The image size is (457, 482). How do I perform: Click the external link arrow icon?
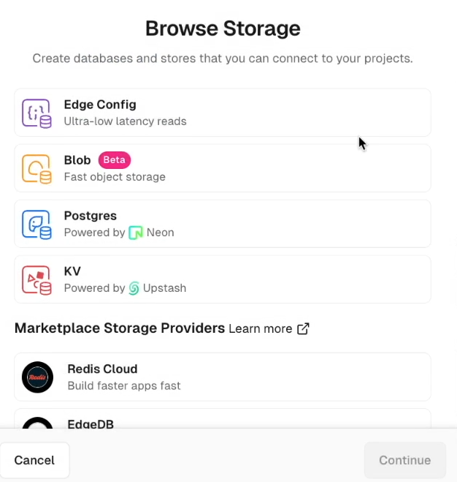click(303, 329)
